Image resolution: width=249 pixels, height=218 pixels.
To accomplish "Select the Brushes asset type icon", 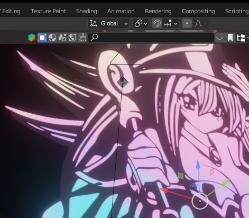I will pos(82,38).
